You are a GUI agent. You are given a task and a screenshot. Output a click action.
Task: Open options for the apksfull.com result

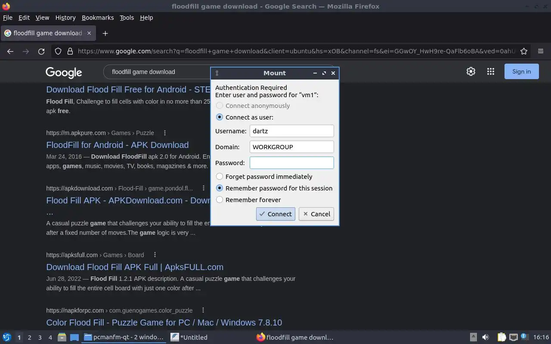pyautogui.click(x=155, y=255)
